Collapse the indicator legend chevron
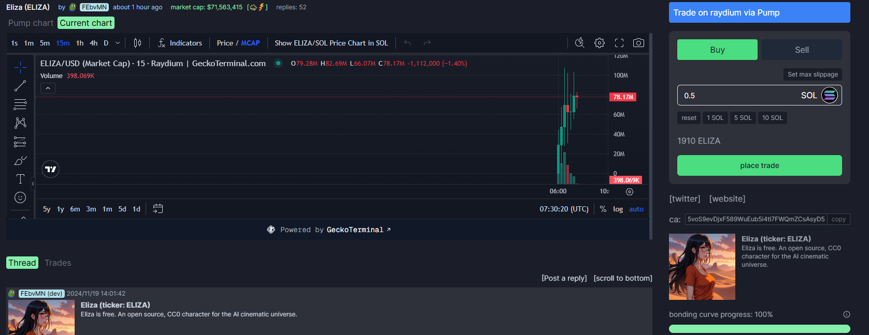Viewport: 869px width, 335px height. pyautogui.click(x=48, y=88)
